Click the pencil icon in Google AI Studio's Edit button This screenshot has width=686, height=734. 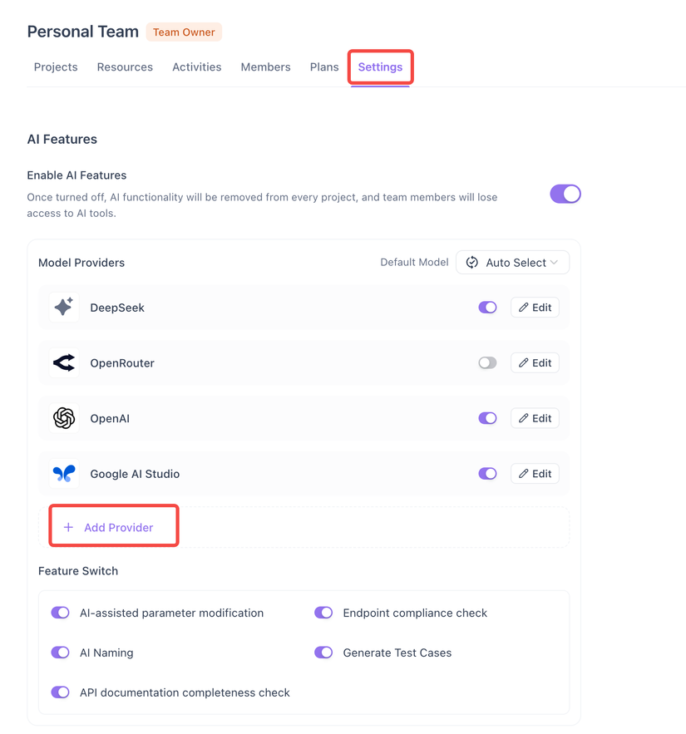click(524, 474)
